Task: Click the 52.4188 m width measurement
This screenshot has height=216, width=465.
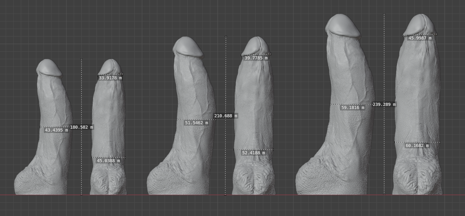Action: point(254,153)
